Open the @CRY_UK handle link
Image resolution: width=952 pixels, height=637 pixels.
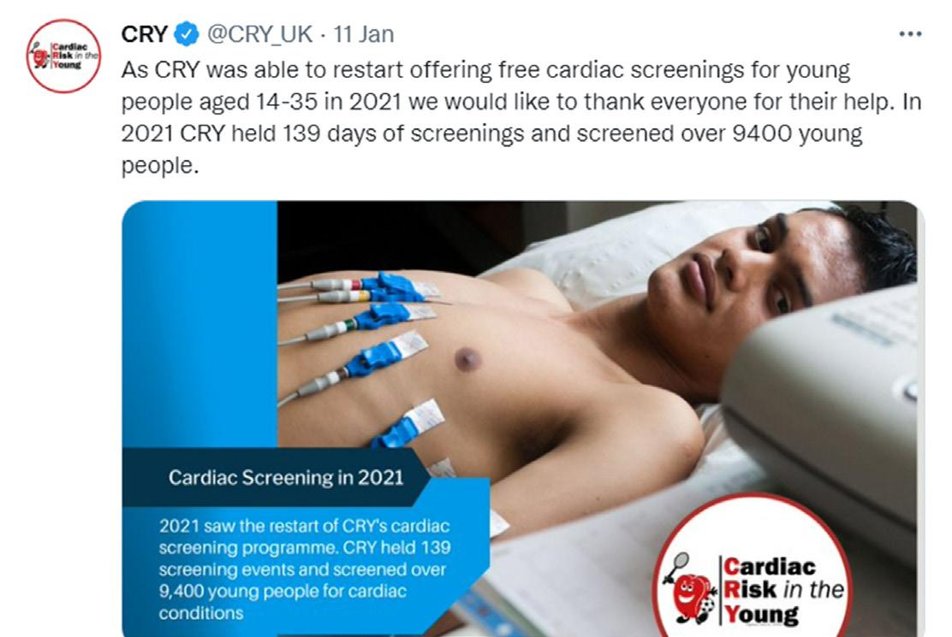260,34
